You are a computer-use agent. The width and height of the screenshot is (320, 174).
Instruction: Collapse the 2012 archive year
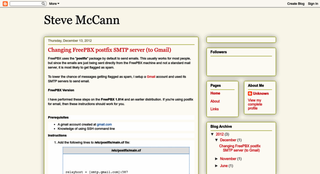212,134
